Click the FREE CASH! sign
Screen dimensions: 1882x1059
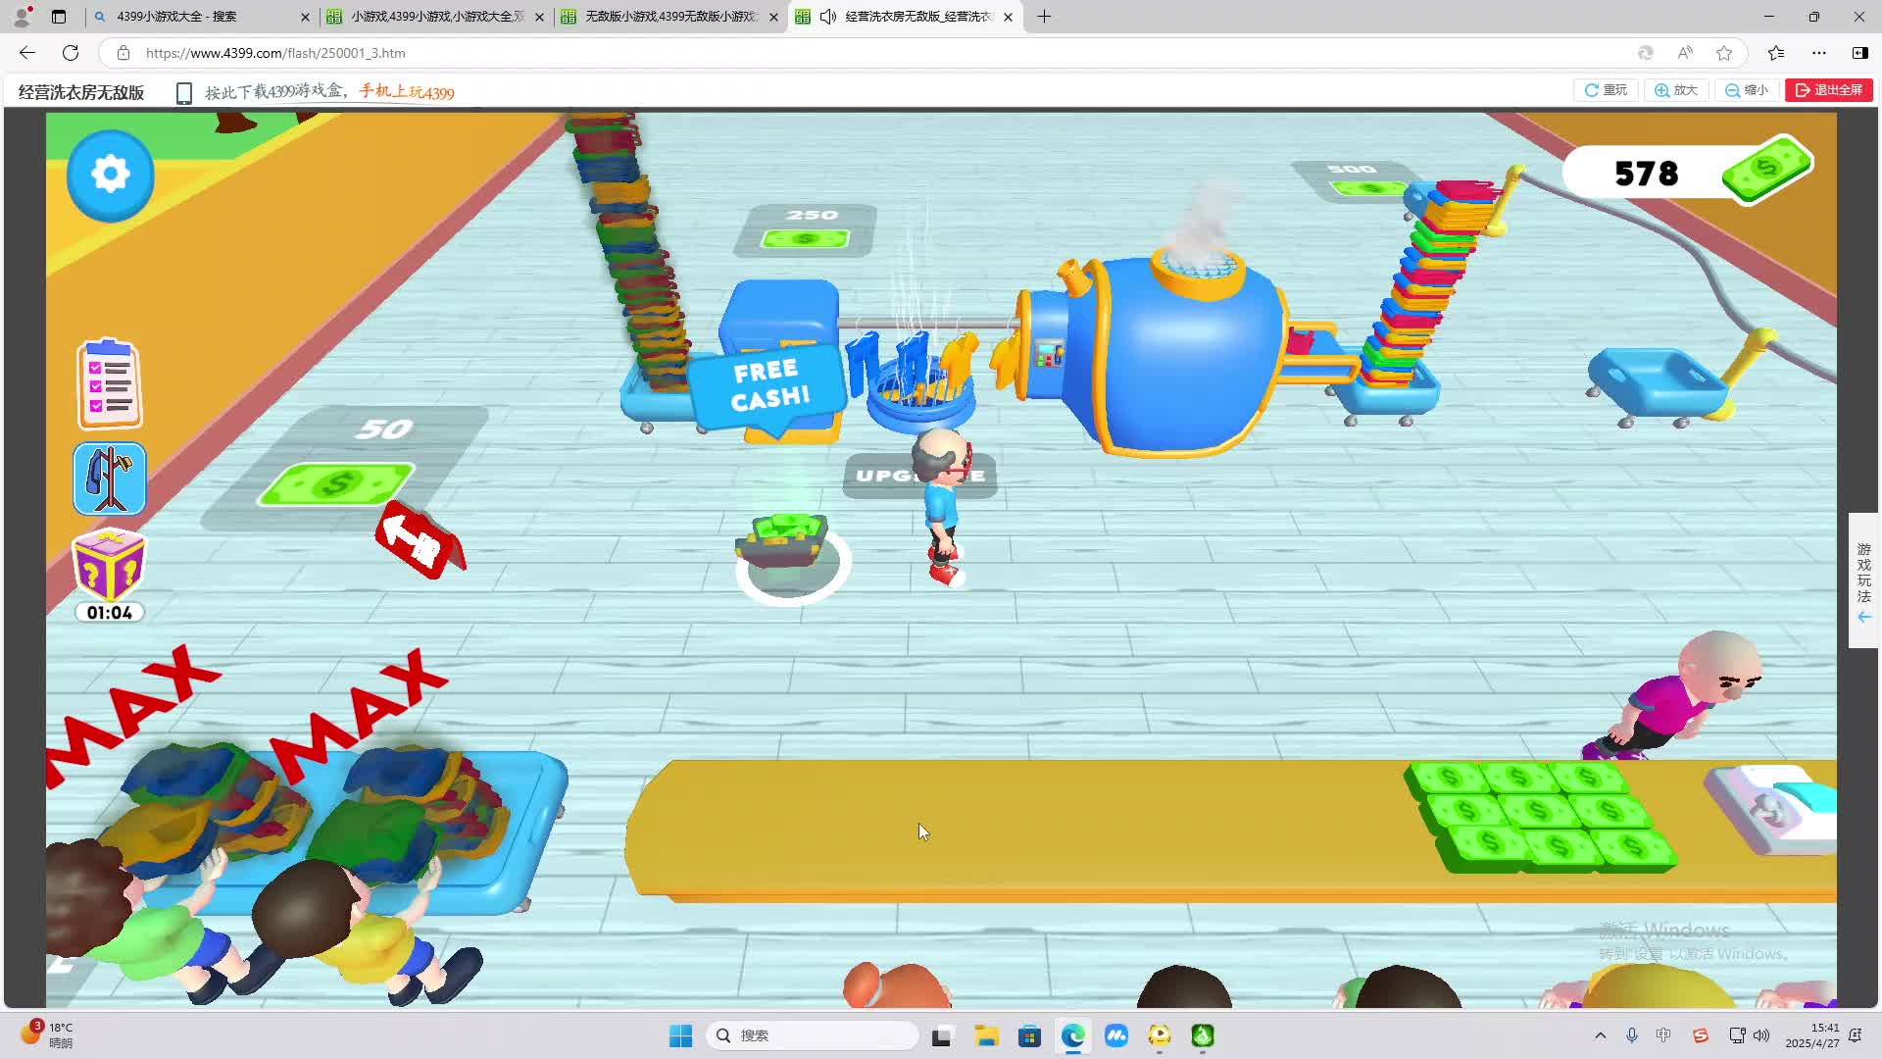pos(768,385)
